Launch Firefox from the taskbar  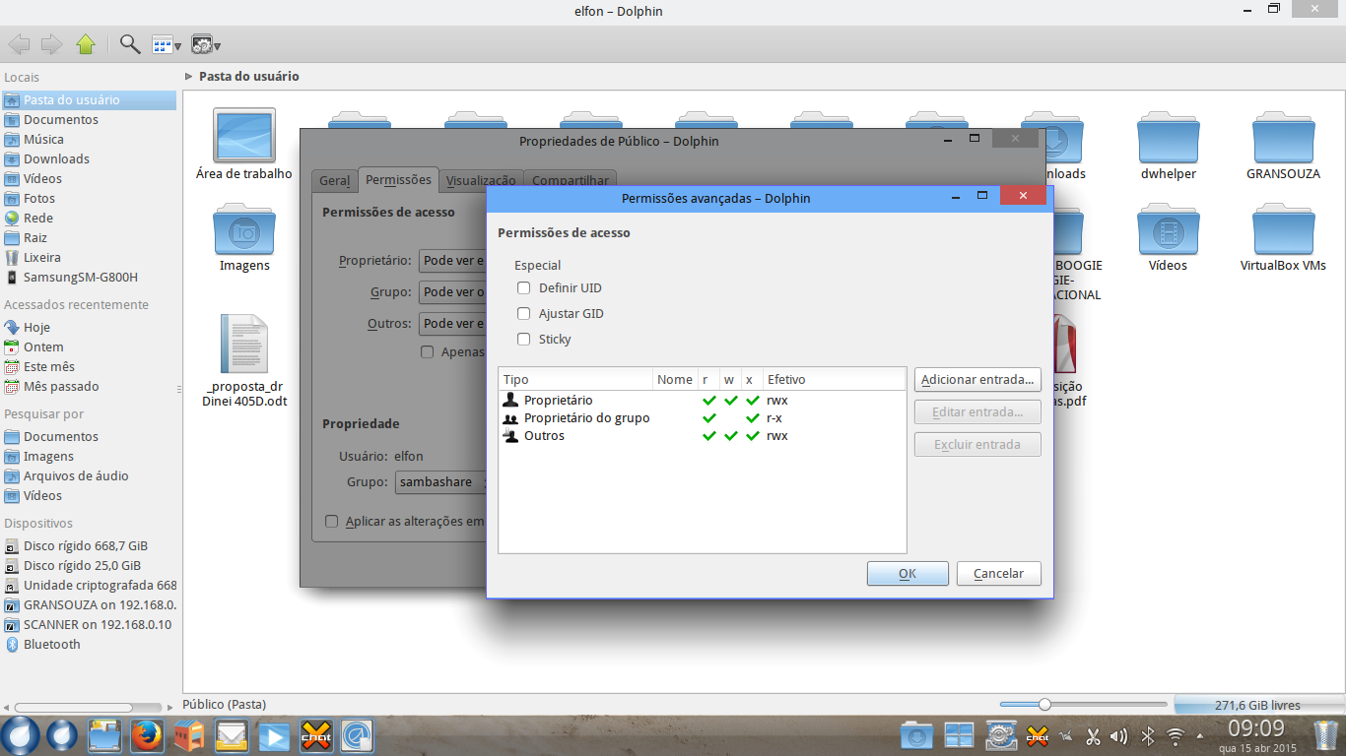point(147,735)
